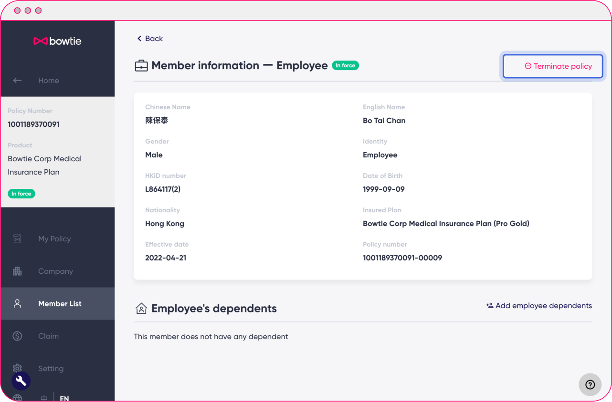The image size is (612, 402).
Task: Click the Terminate policy button
Action: [553, 66]
